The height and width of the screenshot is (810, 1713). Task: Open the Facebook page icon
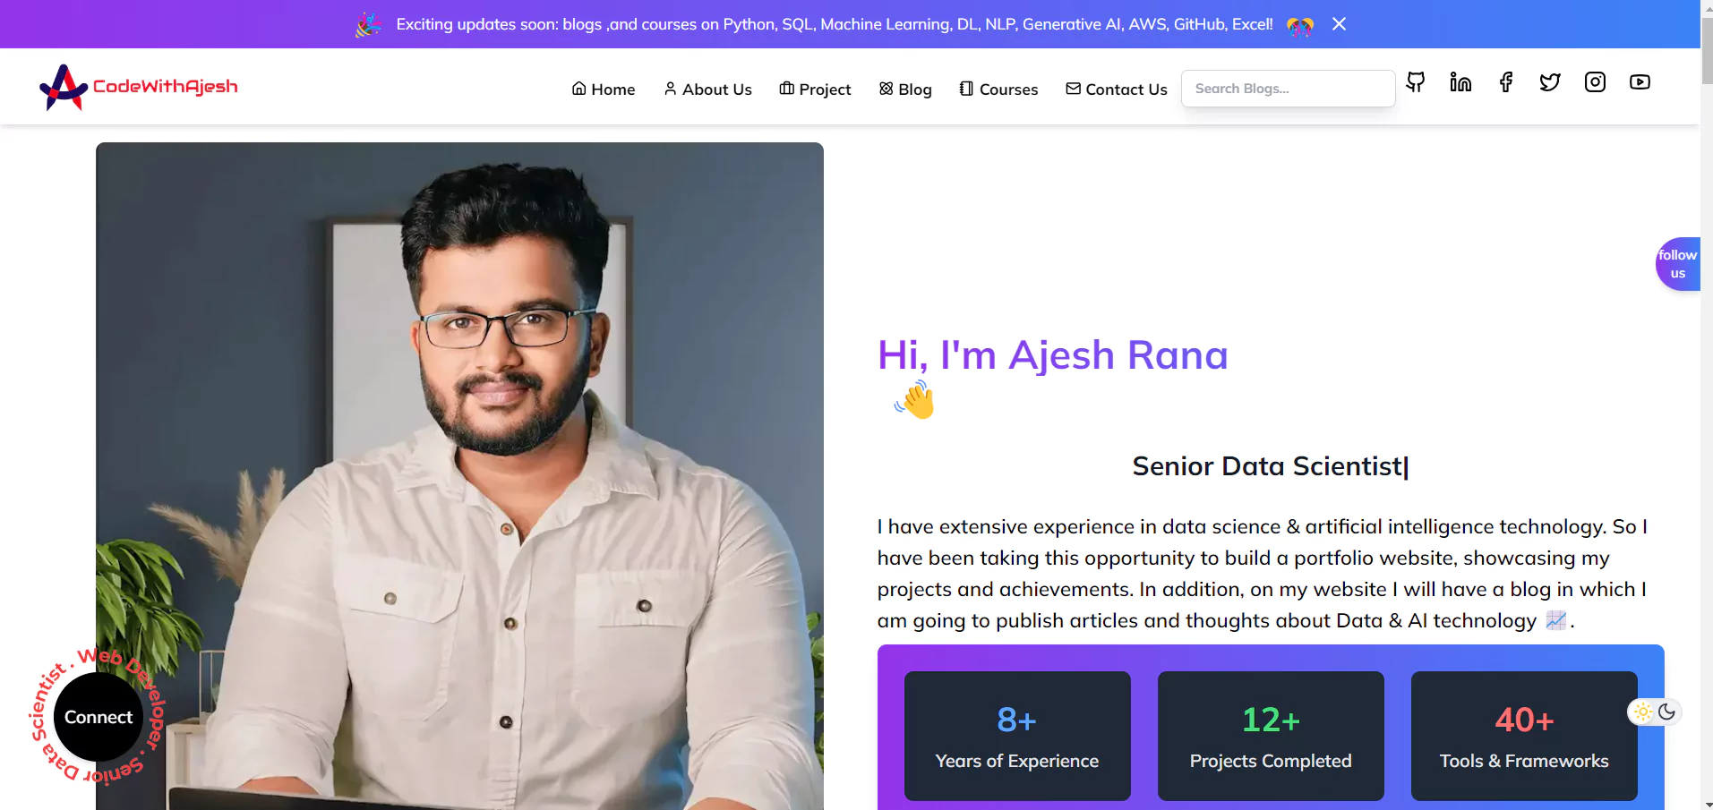click(x=1505, y=82)
